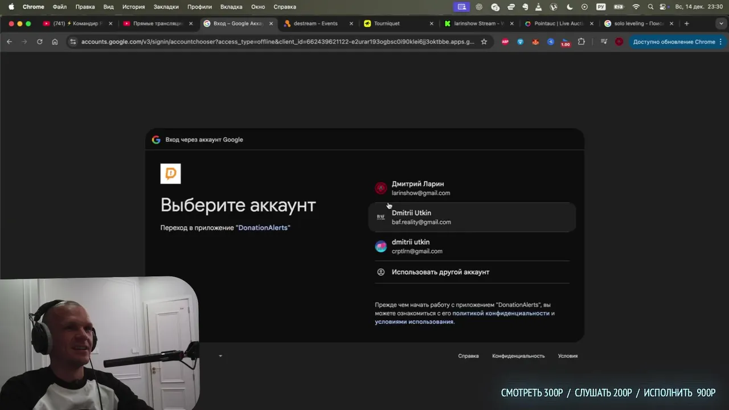Open the media playlist control icon
Viewport: 729px width, 410px height.
[604, 42]
